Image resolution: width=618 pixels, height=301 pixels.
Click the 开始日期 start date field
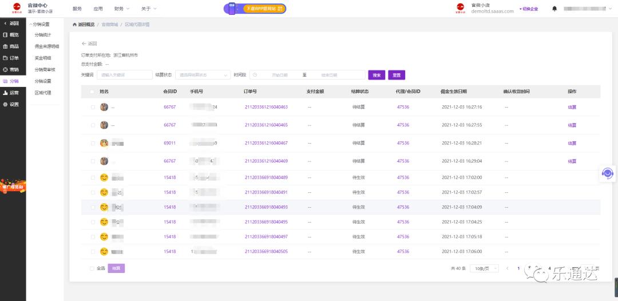pyautogui.click(x=279, y=75)
